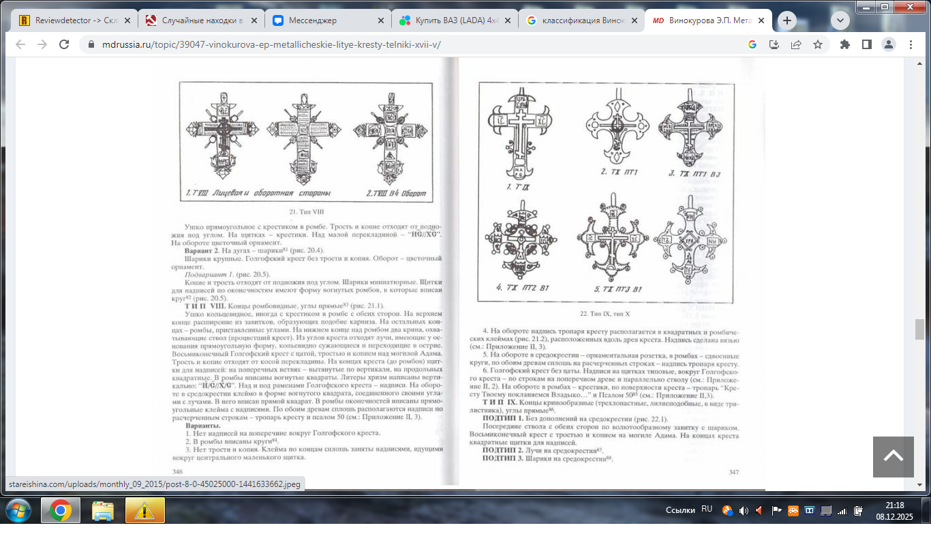Screen dimensions: 931x560
Task: Toggle system volume speaker icon in tray
Action: [x=743, y=510]
